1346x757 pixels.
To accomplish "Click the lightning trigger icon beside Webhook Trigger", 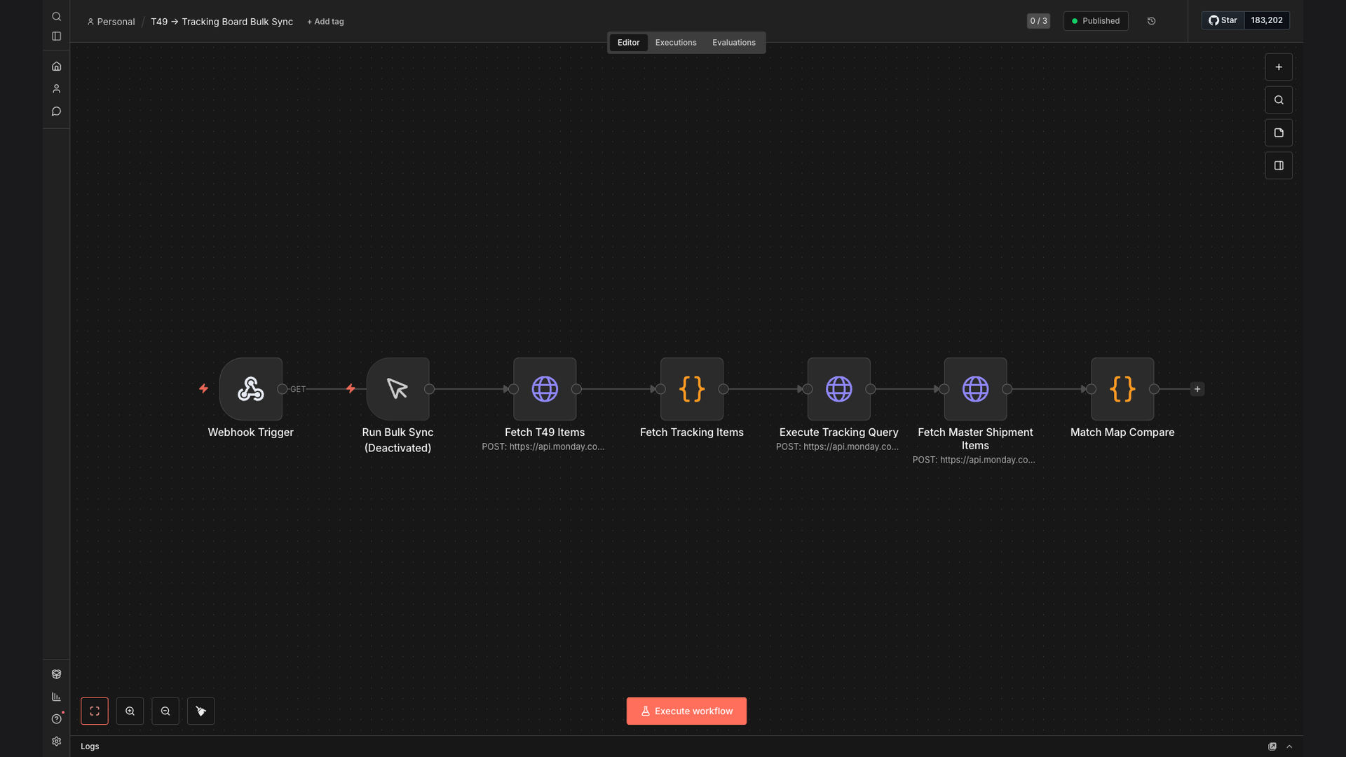I will pos(203,388).
